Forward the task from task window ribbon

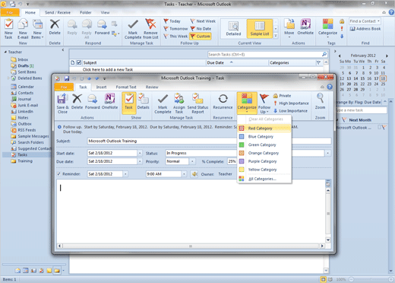[x=93, y=102]
